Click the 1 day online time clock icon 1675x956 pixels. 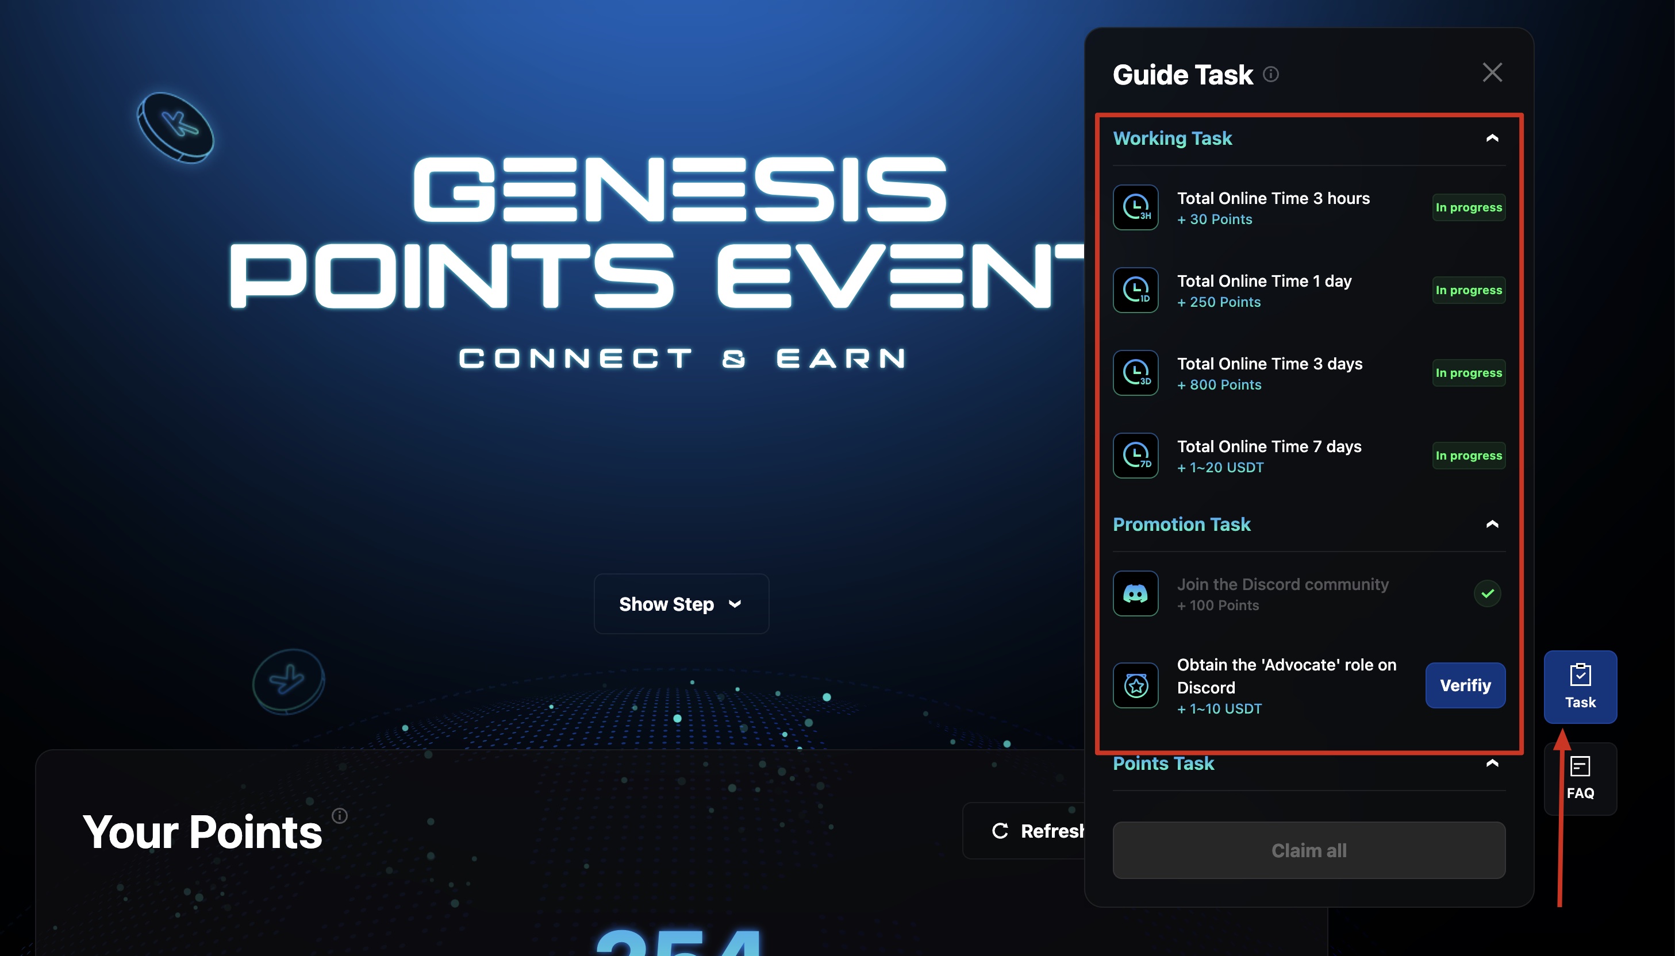(x=1136, y=290)
